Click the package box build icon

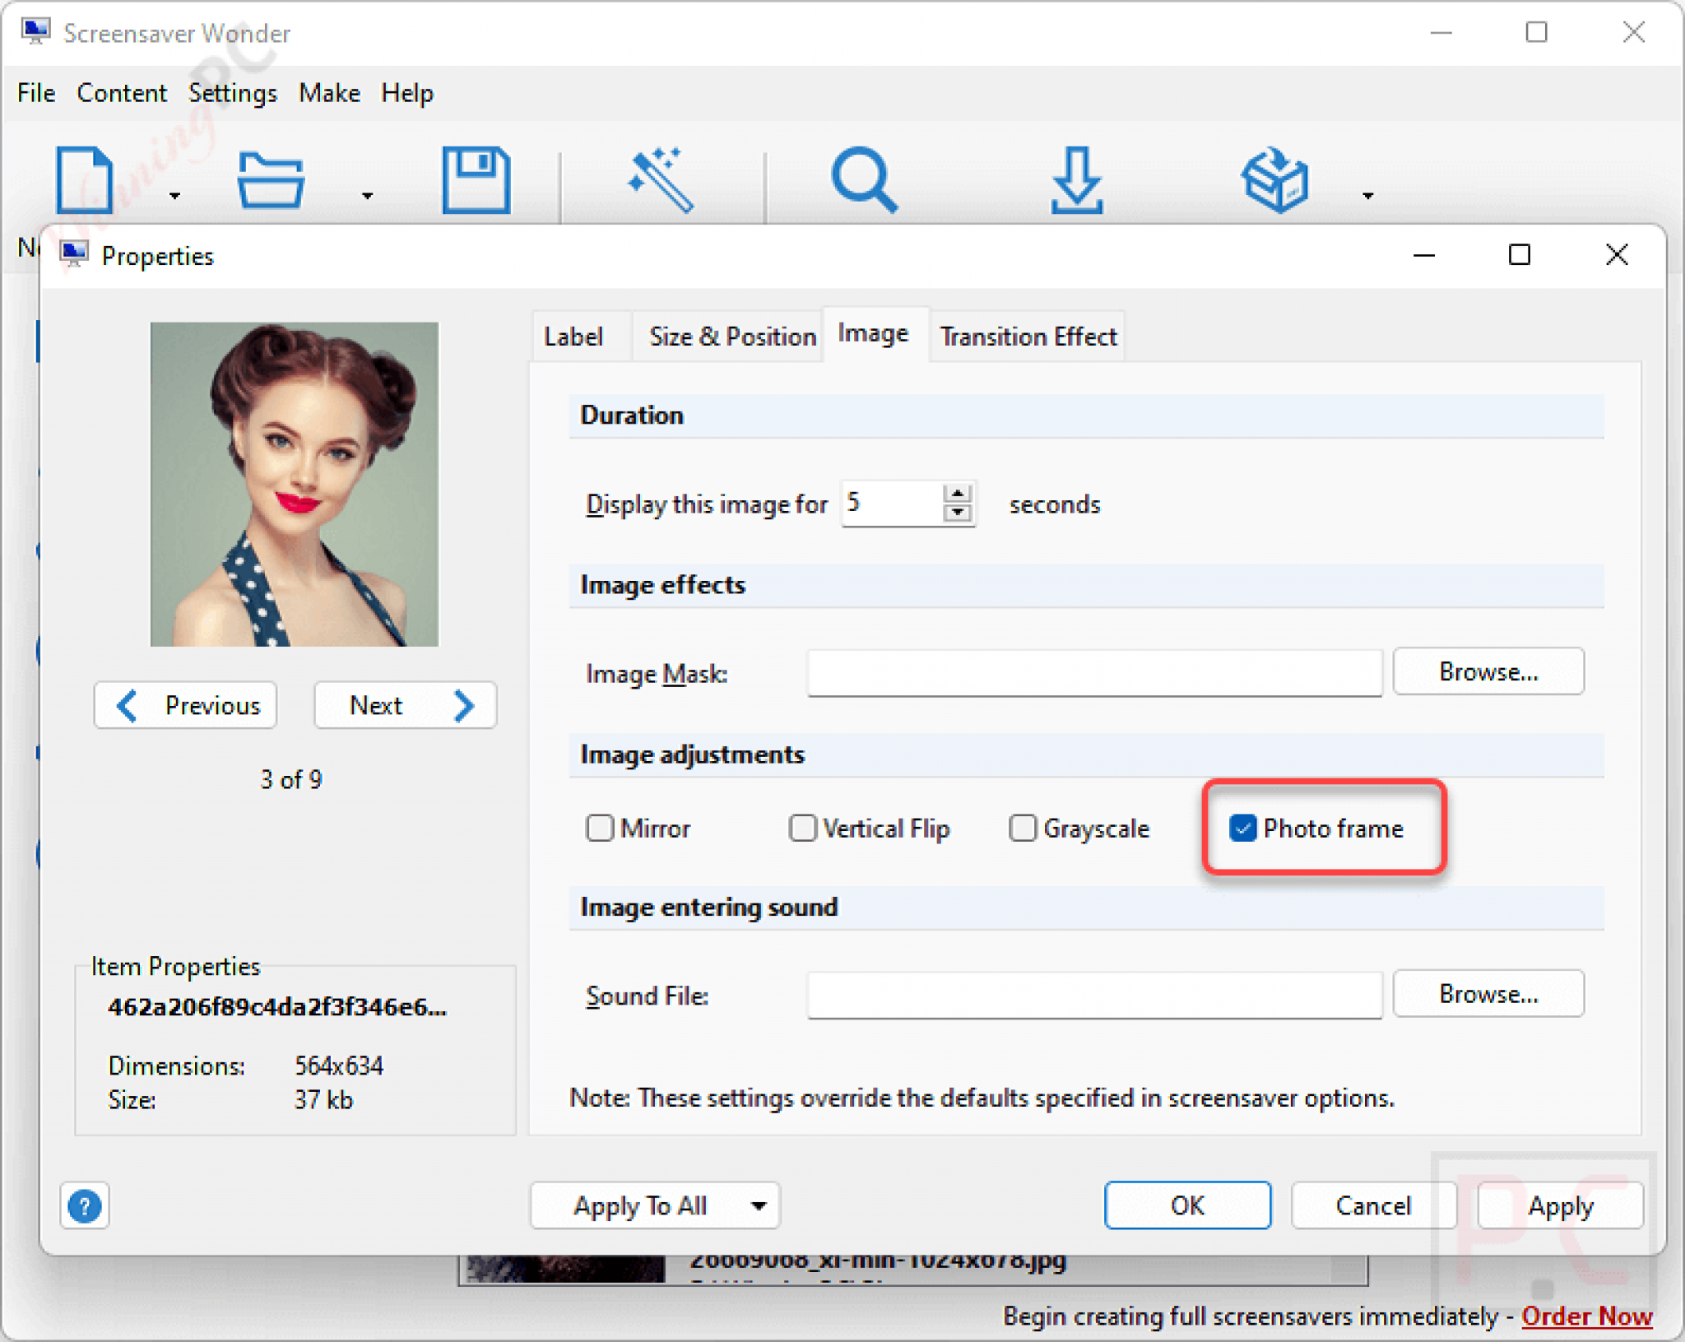(1274, 179)
